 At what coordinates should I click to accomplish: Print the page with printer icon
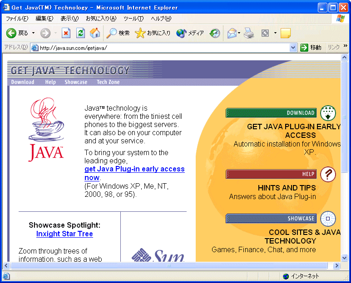click(x=249, y=33)
